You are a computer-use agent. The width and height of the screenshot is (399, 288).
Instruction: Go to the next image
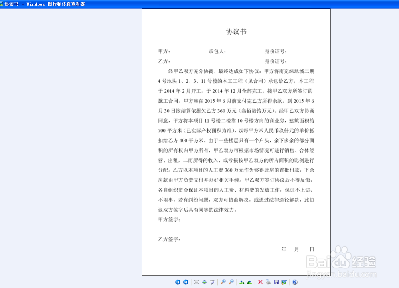[x=186, y=282]
